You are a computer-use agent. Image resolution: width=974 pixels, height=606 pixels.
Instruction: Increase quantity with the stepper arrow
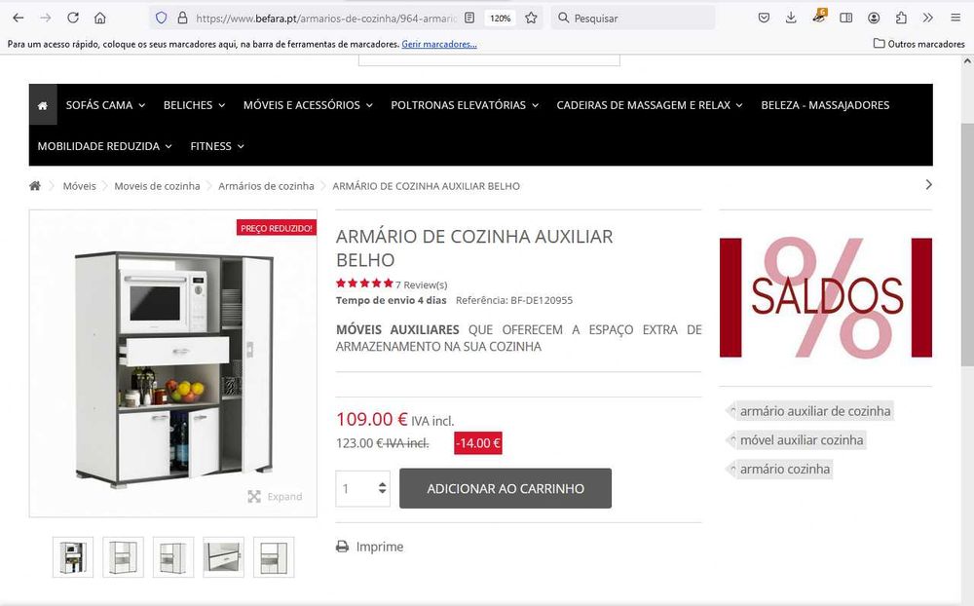[x=382, y=484]
